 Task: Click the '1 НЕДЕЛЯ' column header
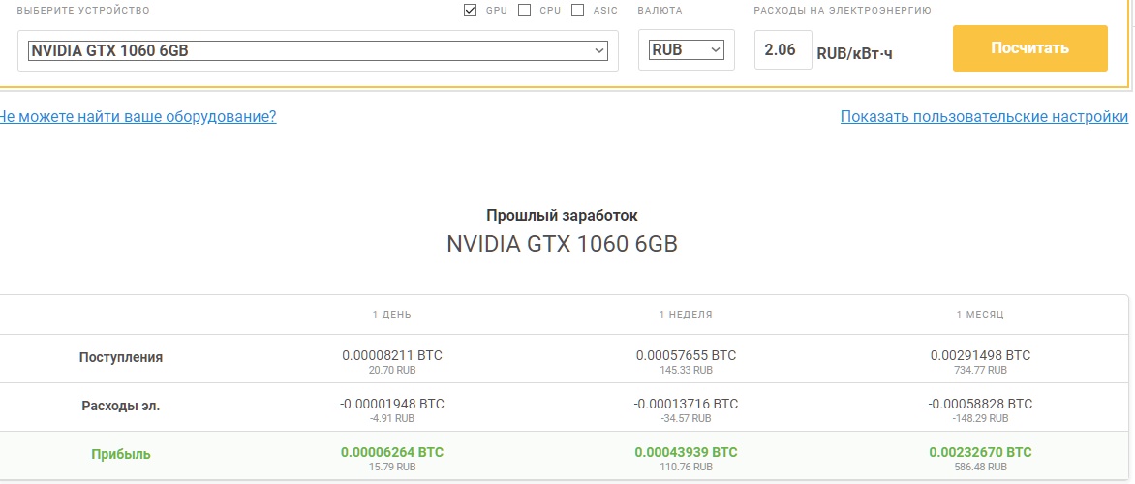click(686, 314)
